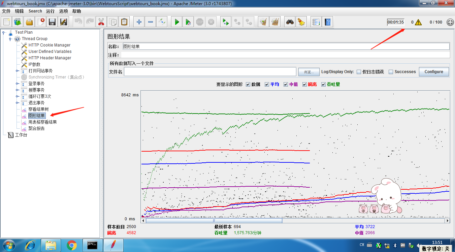Image resolution: width=455 pixels, height=252 pixels.
Task: Click the 注释 comment field
Action: [x=286, y=55]
